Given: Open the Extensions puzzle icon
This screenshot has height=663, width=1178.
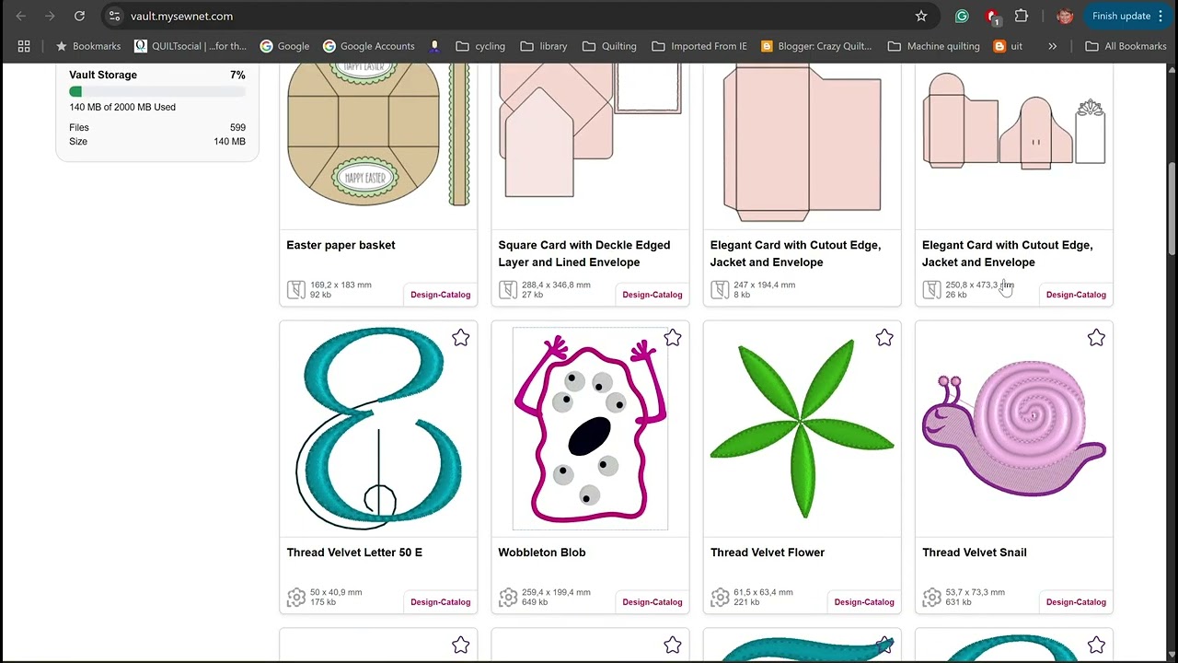Looking at the screenshot, I should pyautogui.click(x=1022, y=16).
